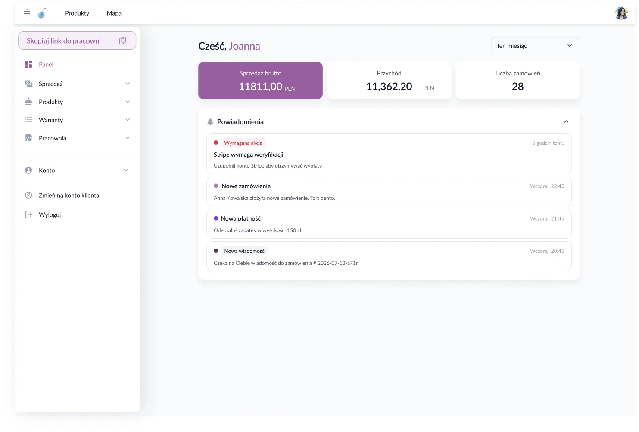
Task: Click the Warianty list icon
Action: point(28,120)
